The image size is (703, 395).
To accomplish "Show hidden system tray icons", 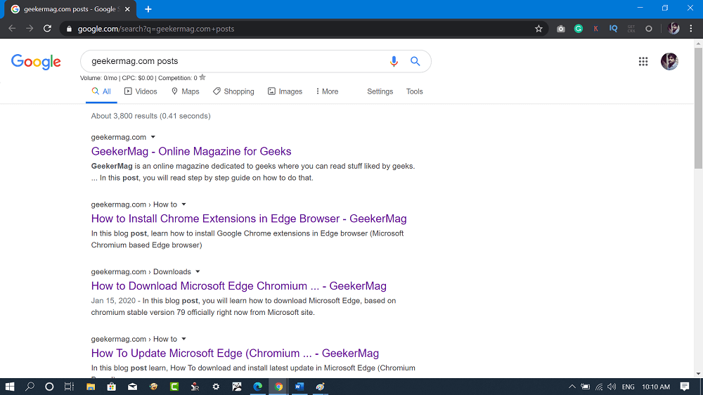I will 572,387.
